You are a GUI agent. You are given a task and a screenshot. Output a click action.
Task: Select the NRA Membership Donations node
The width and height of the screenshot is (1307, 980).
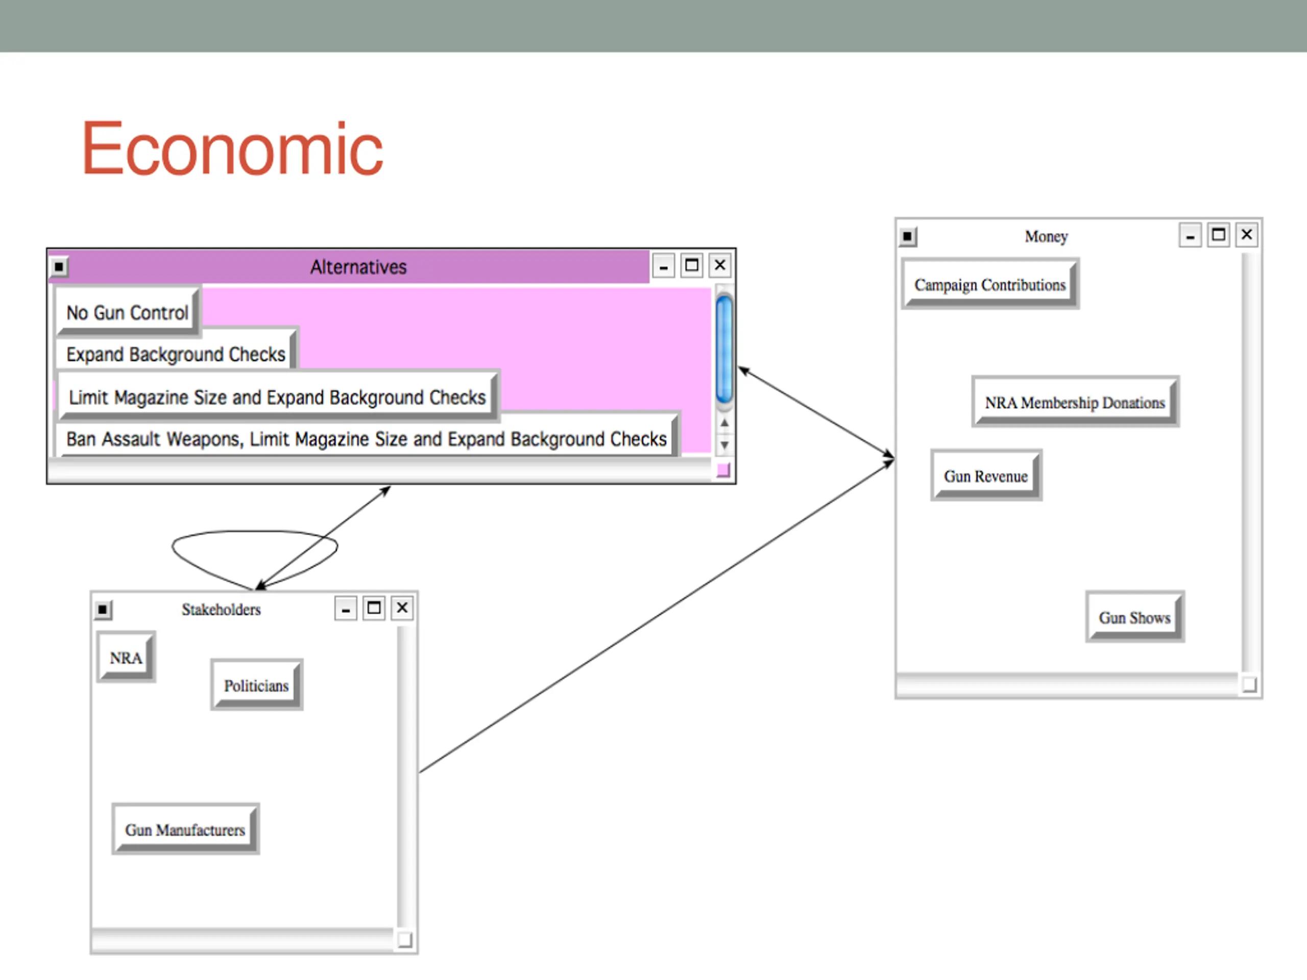click(1074, 402)
